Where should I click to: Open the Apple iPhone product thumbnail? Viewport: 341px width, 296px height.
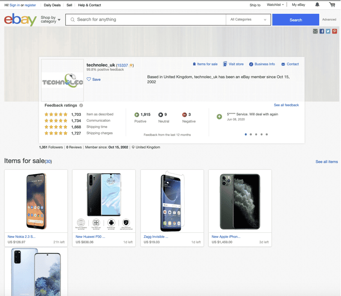click(240, 201)
